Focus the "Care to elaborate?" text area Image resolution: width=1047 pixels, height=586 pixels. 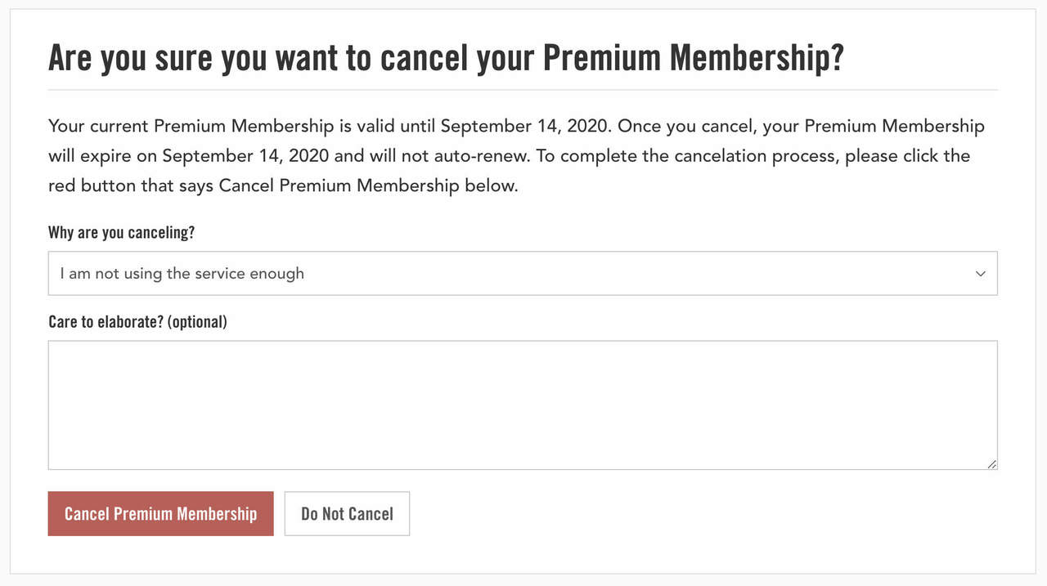click(x=522, y=405)
